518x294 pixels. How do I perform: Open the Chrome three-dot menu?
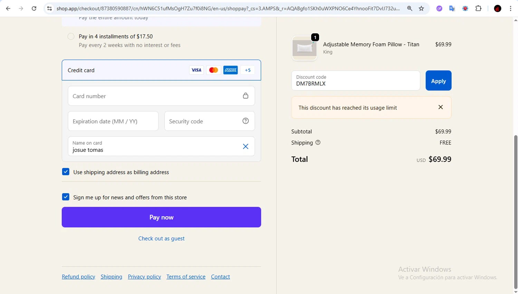(x=510, y=8)
